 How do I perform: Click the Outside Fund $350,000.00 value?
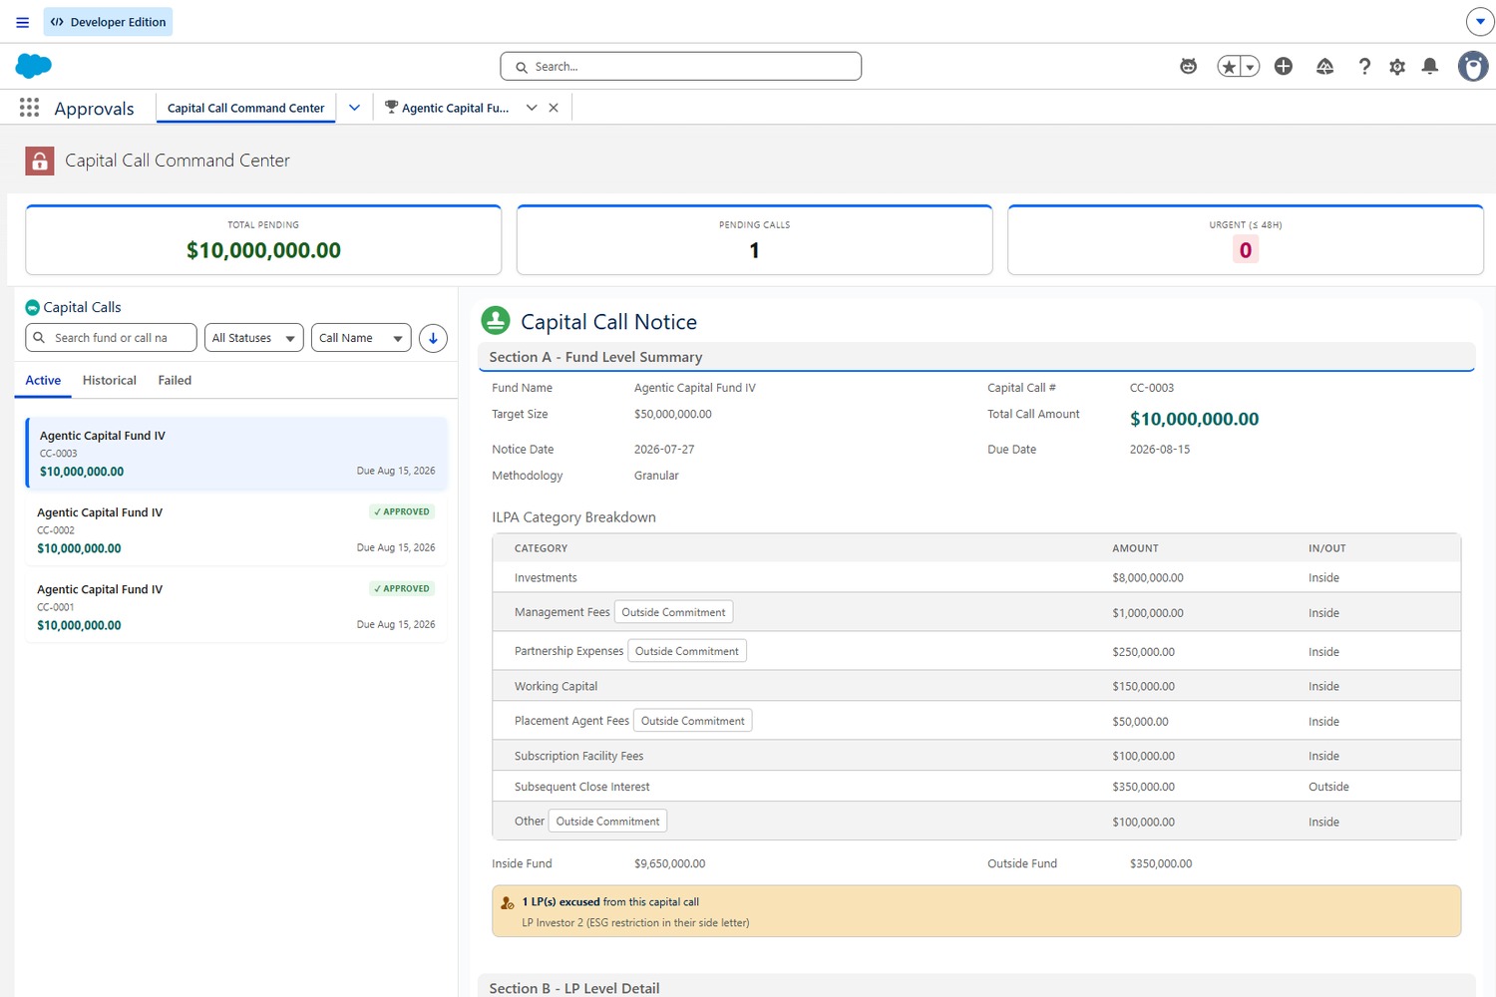click(x=1161, y=863)
